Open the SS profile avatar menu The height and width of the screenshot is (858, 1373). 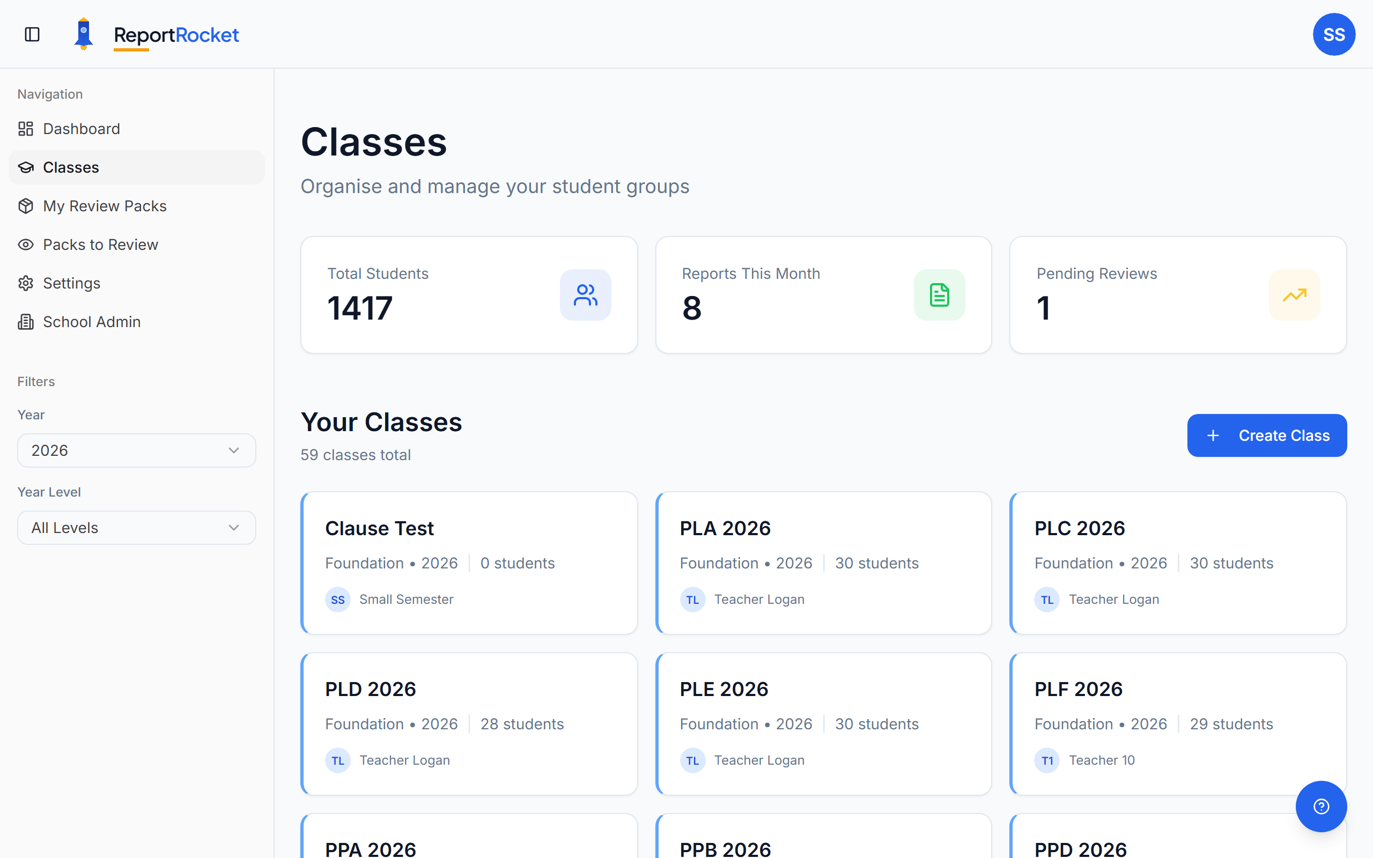pos(1334,34)
